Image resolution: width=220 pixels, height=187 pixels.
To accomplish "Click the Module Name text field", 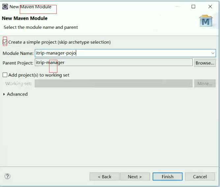I will click(125, 53).
